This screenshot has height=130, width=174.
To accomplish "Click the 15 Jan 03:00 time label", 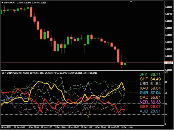I will click(x=20, y=127).
